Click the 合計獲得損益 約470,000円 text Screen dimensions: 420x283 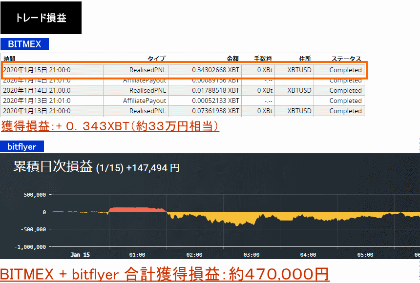165,274
